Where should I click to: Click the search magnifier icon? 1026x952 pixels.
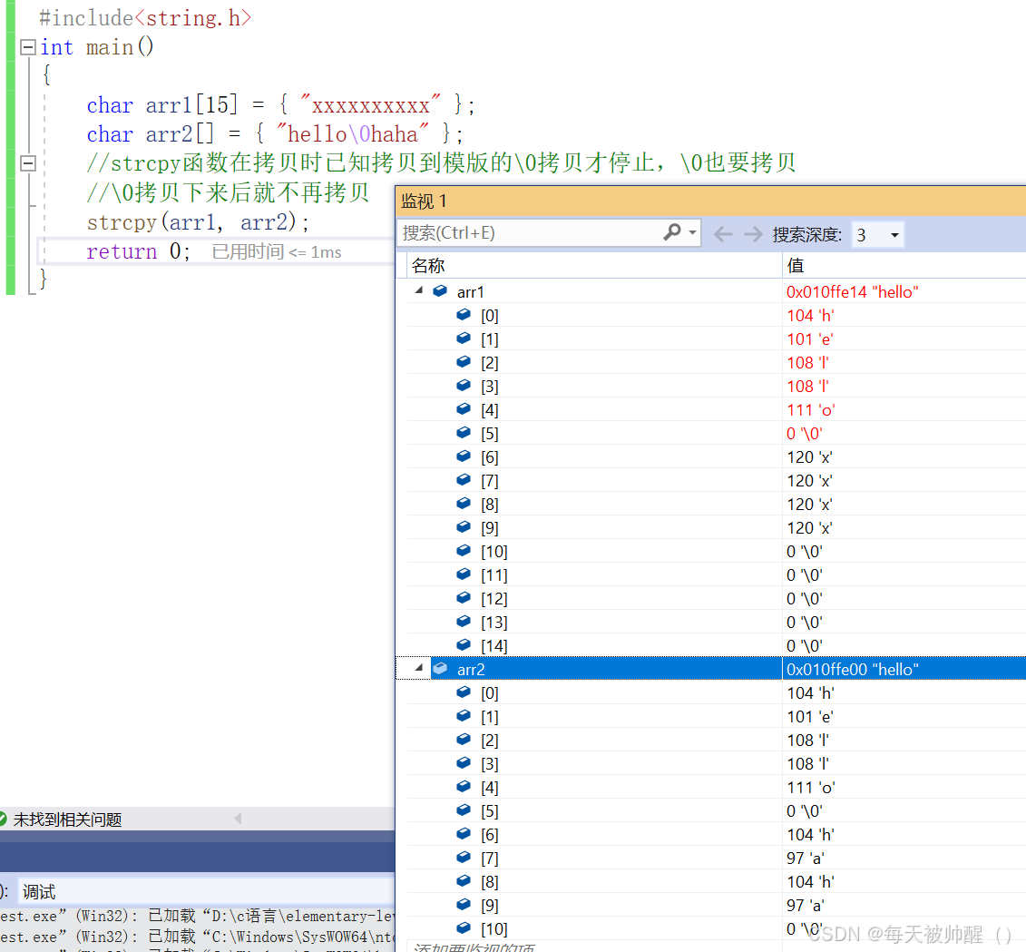click(x=672, y=232)
